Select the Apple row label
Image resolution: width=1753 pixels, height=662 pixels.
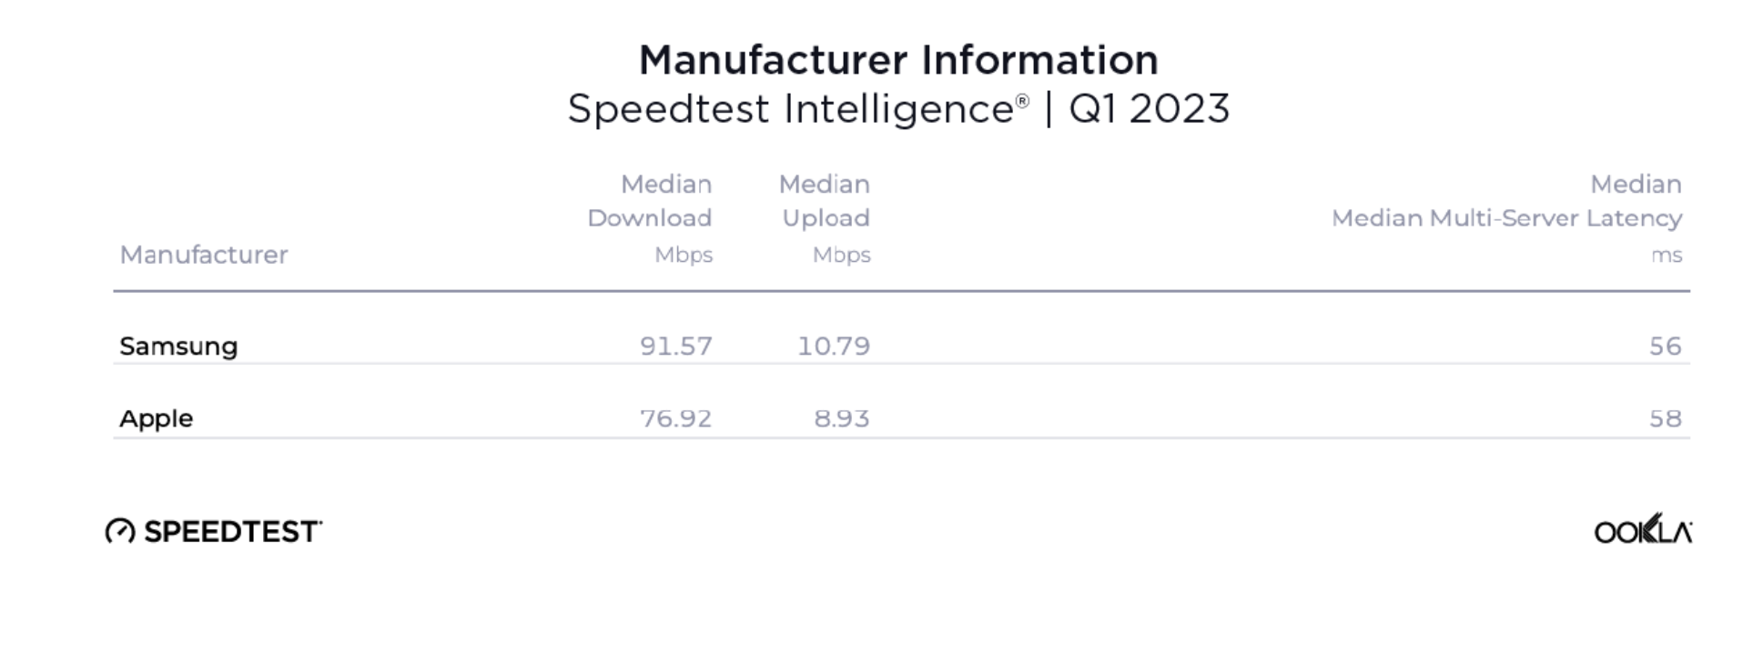click(157, 419)
